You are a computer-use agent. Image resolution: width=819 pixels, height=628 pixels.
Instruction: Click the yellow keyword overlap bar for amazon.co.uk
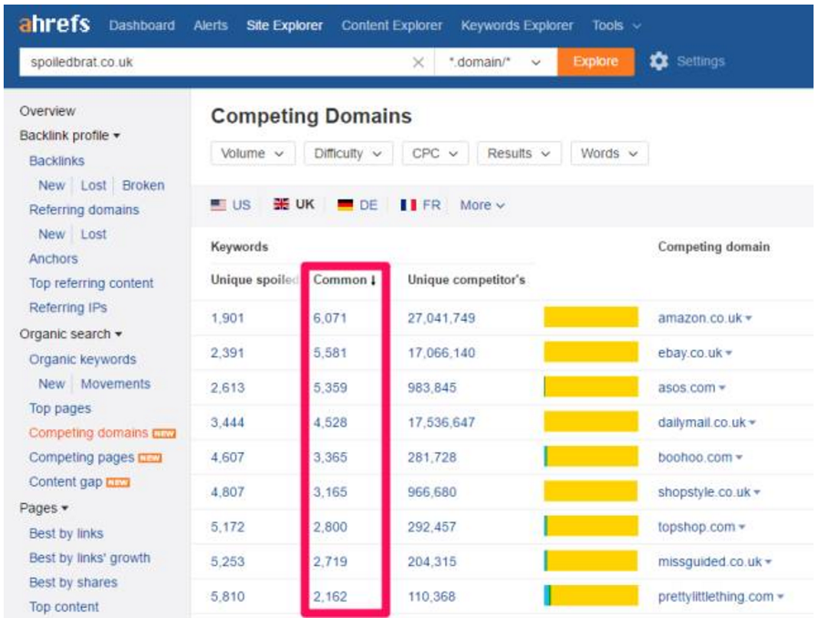[x=591, y=317]
